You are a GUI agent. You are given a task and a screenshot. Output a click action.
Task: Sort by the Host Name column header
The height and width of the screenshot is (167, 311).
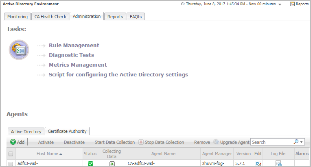49,154
